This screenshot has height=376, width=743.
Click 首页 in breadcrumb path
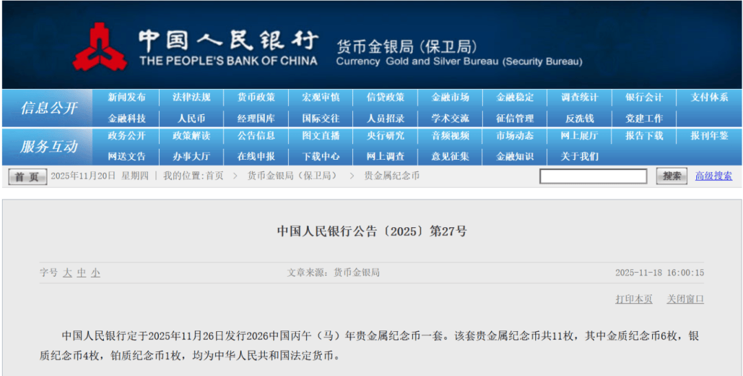click(215, 176)
